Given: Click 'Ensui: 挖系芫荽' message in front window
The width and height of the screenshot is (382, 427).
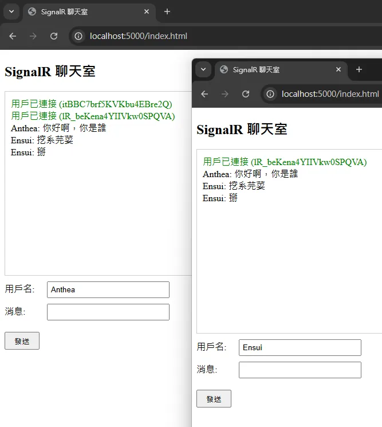Looking at the screenshot, I should pyautogui.click(x=234, y=186).
